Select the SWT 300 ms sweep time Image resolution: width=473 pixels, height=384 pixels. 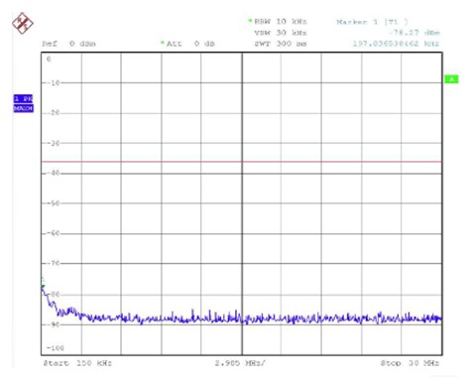point(280,44)
